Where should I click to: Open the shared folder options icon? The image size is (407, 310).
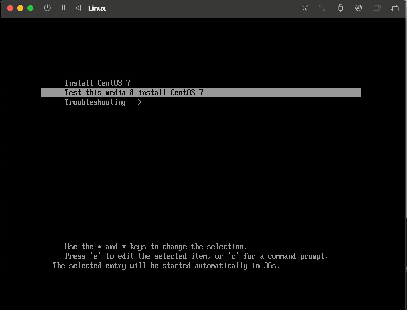[377, 8]
